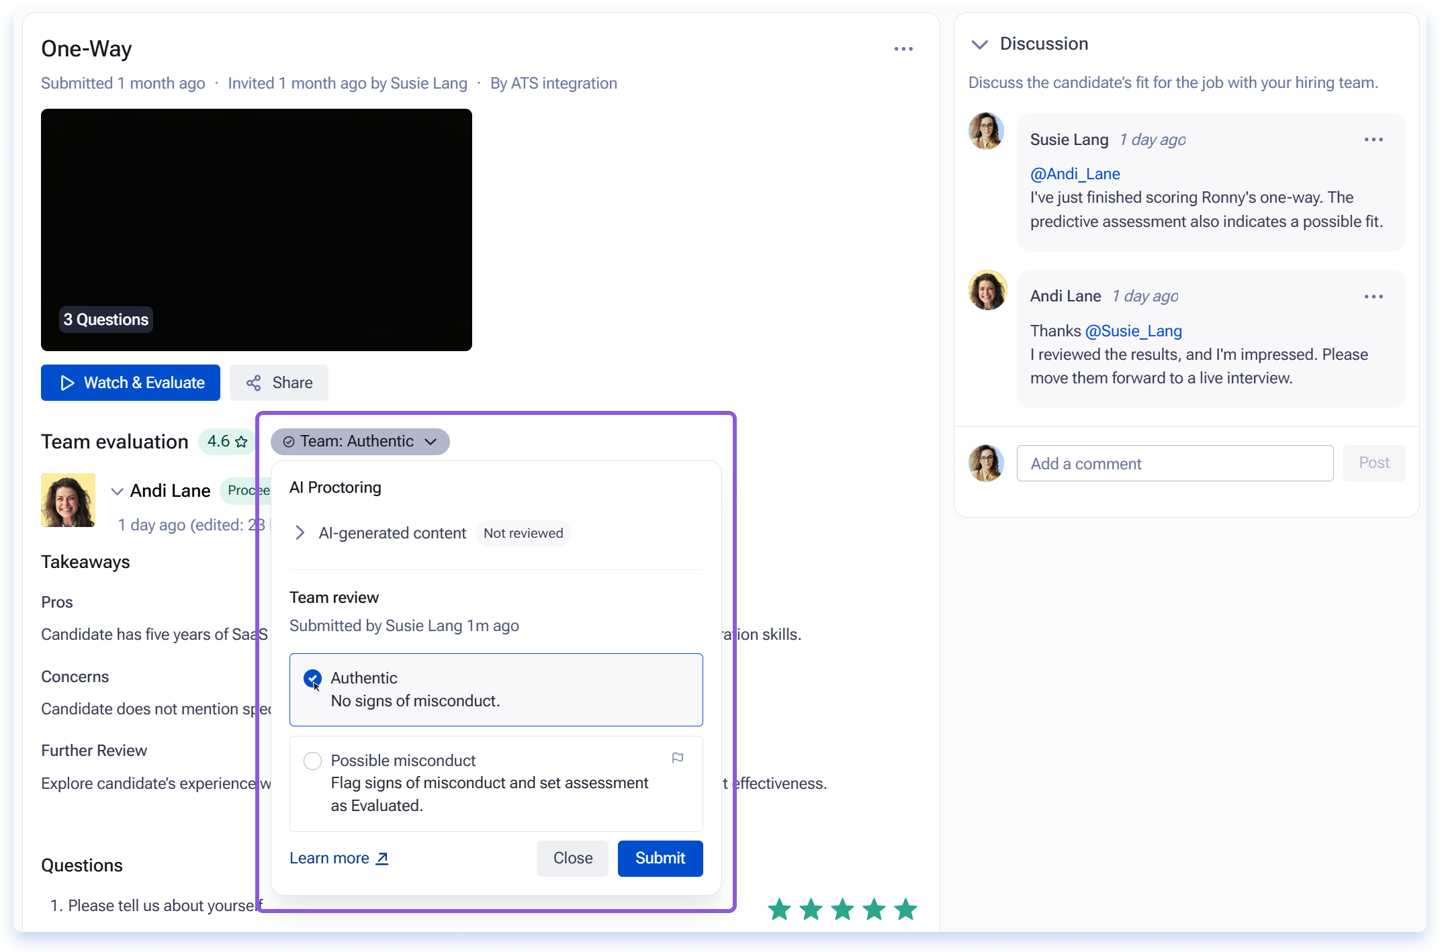Viewport: 1440px width, 952px height.
Task: Select the Authentic radio option
Action: 312,679
